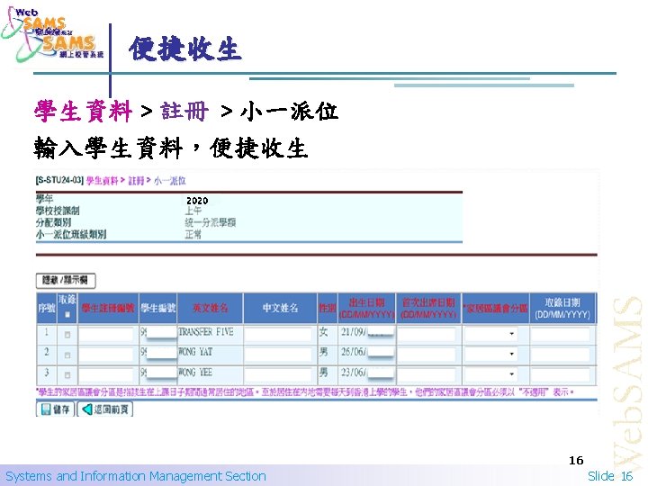Open the 註冊 breadcrumb link
The height and width of the screenshot is (486, 648).
(136, 181)
